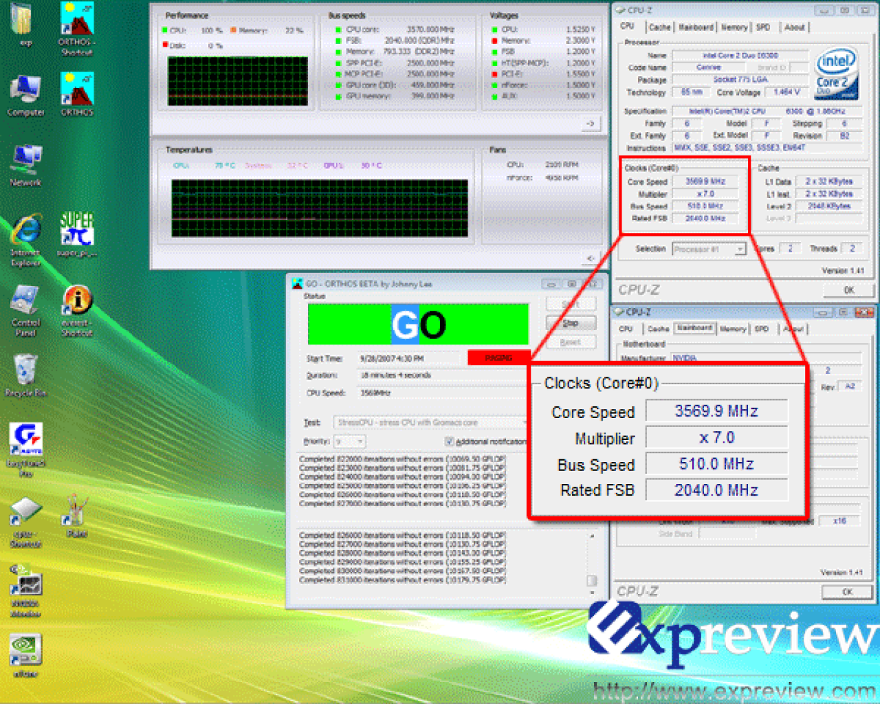Click the arrow expander under Fans panel

pyautogui.click(x=591, y=258)
